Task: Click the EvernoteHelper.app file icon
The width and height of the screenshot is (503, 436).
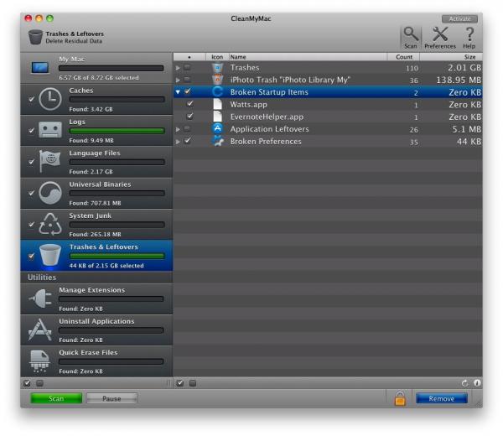Action: [217, 117]
